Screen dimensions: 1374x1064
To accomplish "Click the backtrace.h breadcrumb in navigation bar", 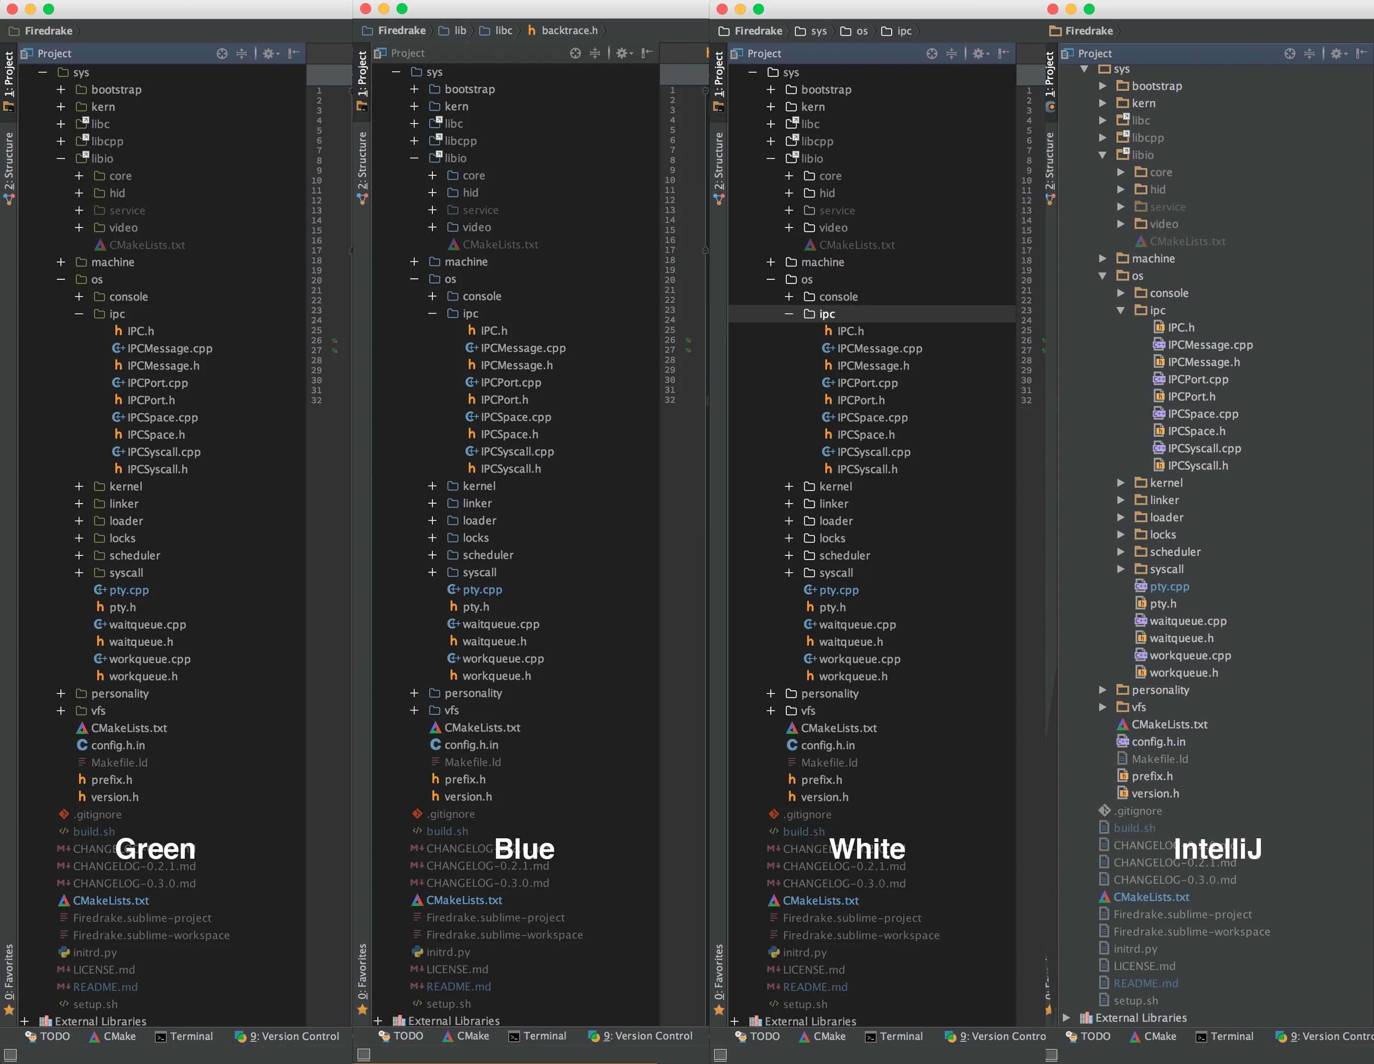I will [x=569, y=30].
